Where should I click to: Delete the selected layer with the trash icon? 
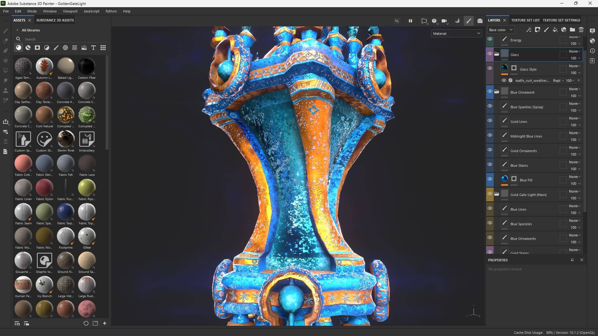[x=581, y=30]
